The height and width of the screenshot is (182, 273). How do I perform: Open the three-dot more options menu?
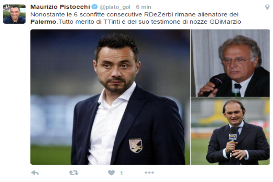[149, 172]
